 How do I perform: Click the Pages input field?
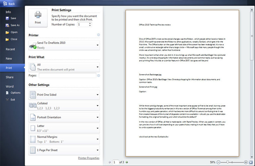coord(67,75)
